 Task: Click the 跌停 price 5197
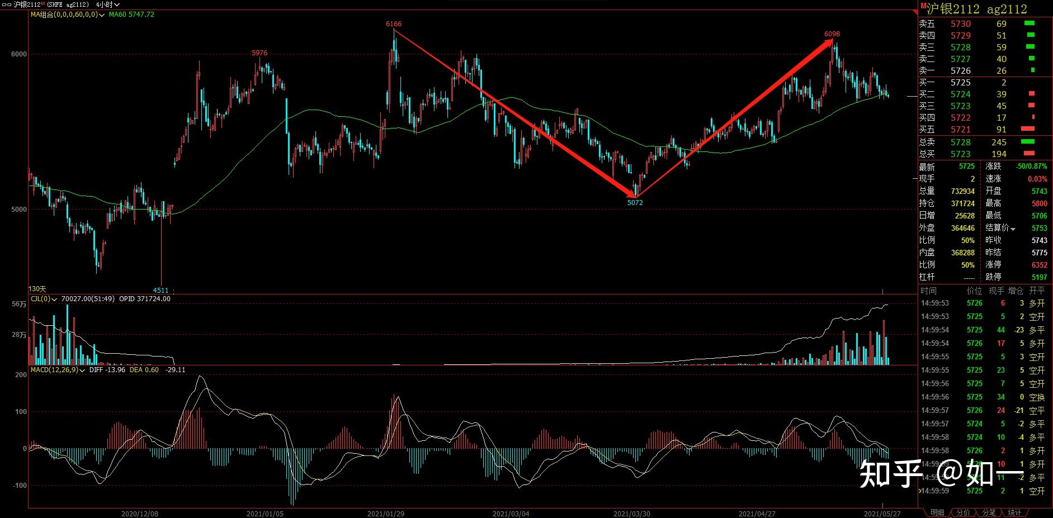pyautogui.click(x=1039, y=277)
